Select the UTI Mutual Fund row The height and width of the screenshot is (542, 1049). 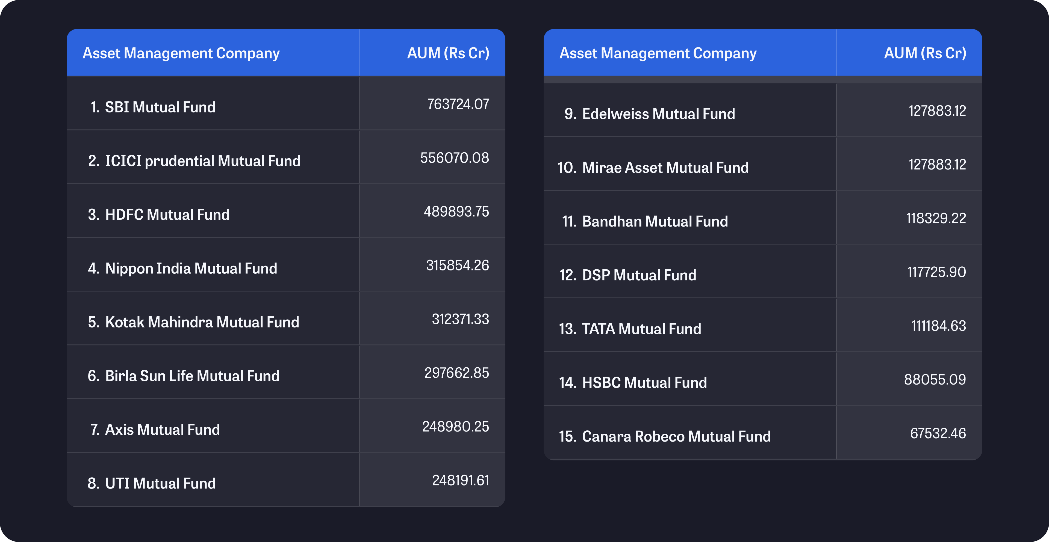[x=160, y=483]
